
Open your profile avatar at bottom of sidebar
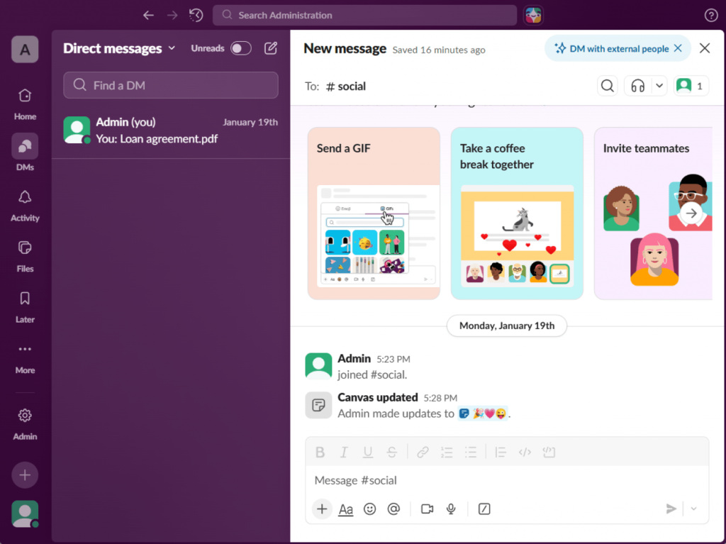pyautogui.click(x=25, y=514)
